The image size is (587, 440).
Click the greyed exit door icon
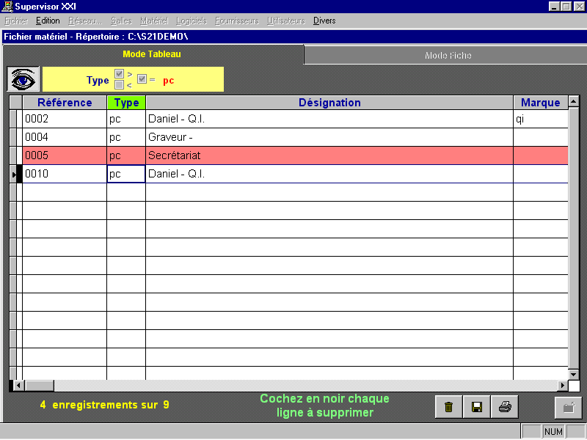coord(568,407)
